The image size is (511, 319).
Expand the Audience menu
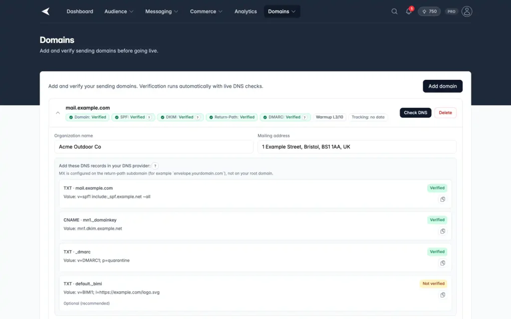click(x=119, y=11)
